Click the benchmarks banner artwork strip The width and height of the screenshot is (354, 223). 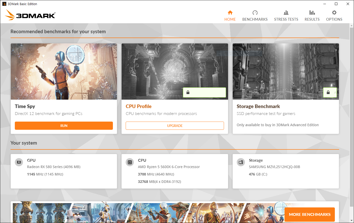pos(148,213)
